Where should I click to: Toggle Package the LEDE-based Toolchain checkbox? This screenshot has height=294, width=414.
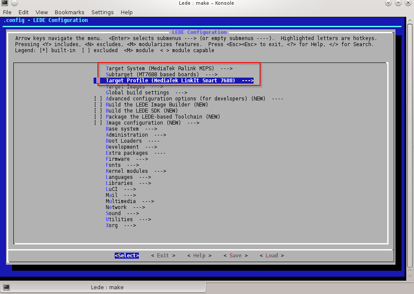[x=98, y=117]
